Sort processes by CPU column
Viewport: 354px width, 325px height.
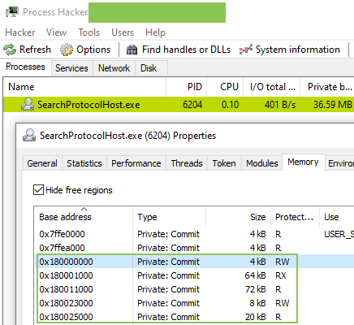[x=225, y=87]
